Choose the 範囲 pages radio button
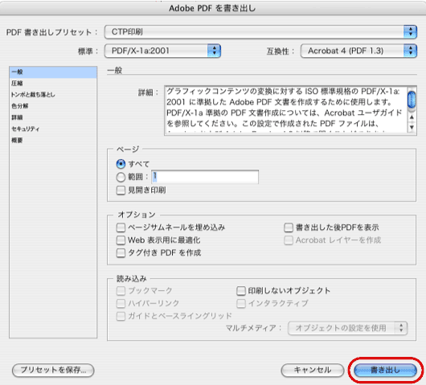 (x=121, y=177)
